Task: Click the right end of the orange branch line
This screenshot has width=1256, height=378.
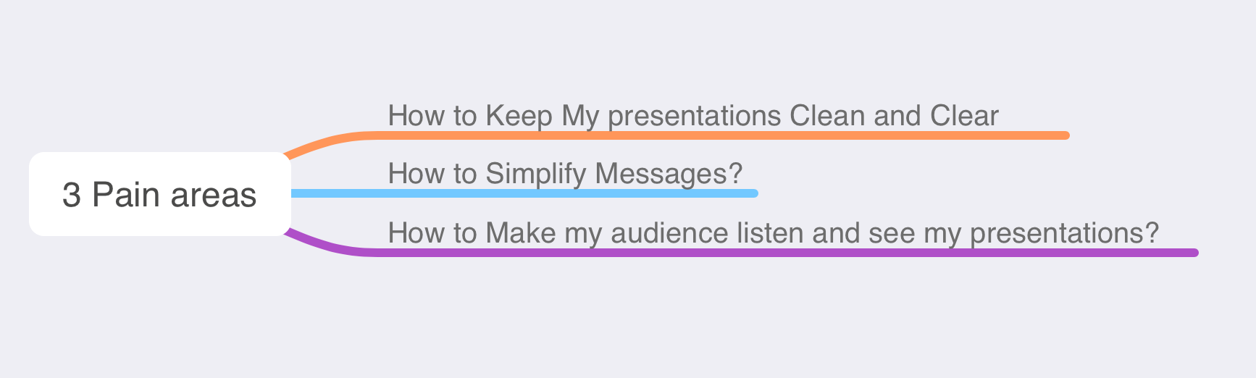Action: 1065,135
